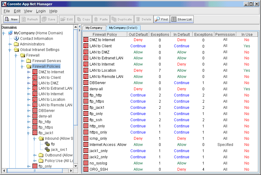Click the DMZ to Internet tree firewall icon
The height and width of the screenshot is (175, 261).
pyautogui.click(x=35, y=72)
